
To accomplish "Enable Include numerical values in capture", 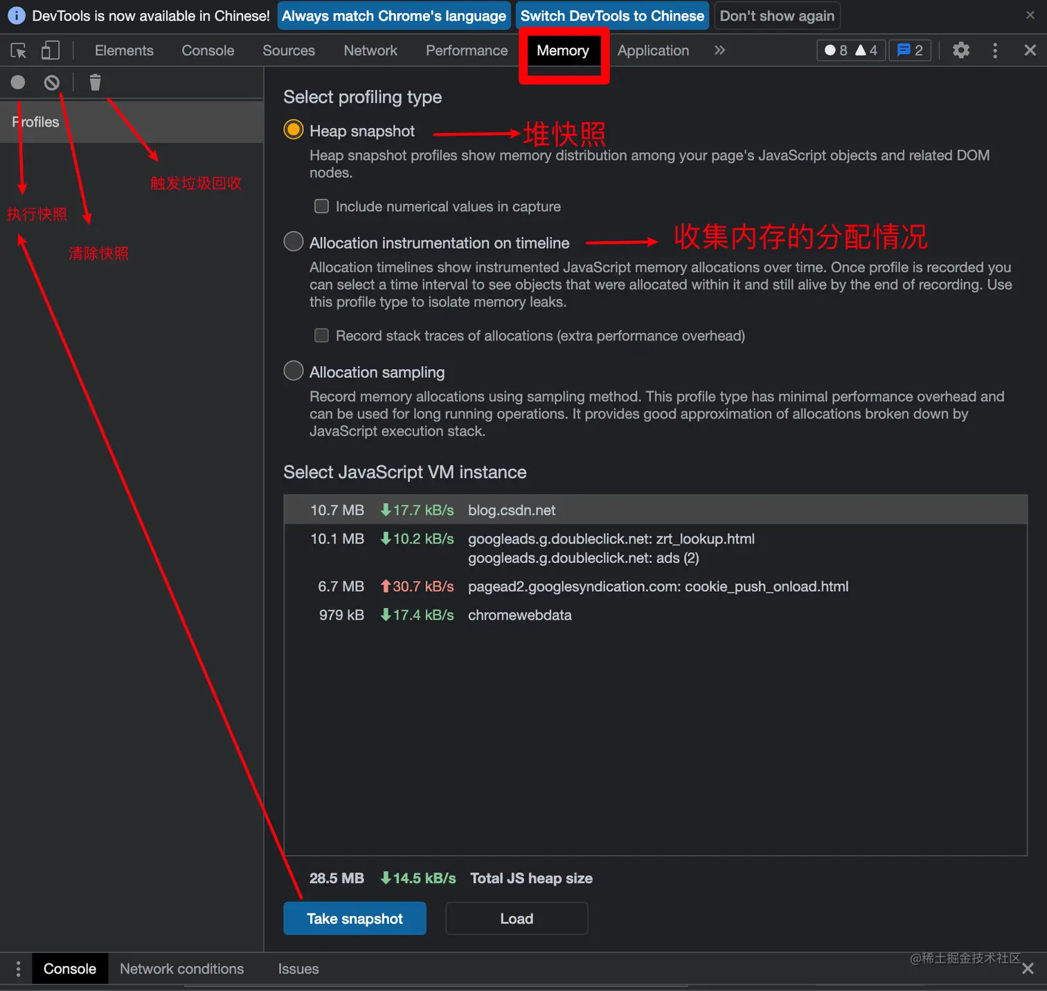I will point(321,206).
